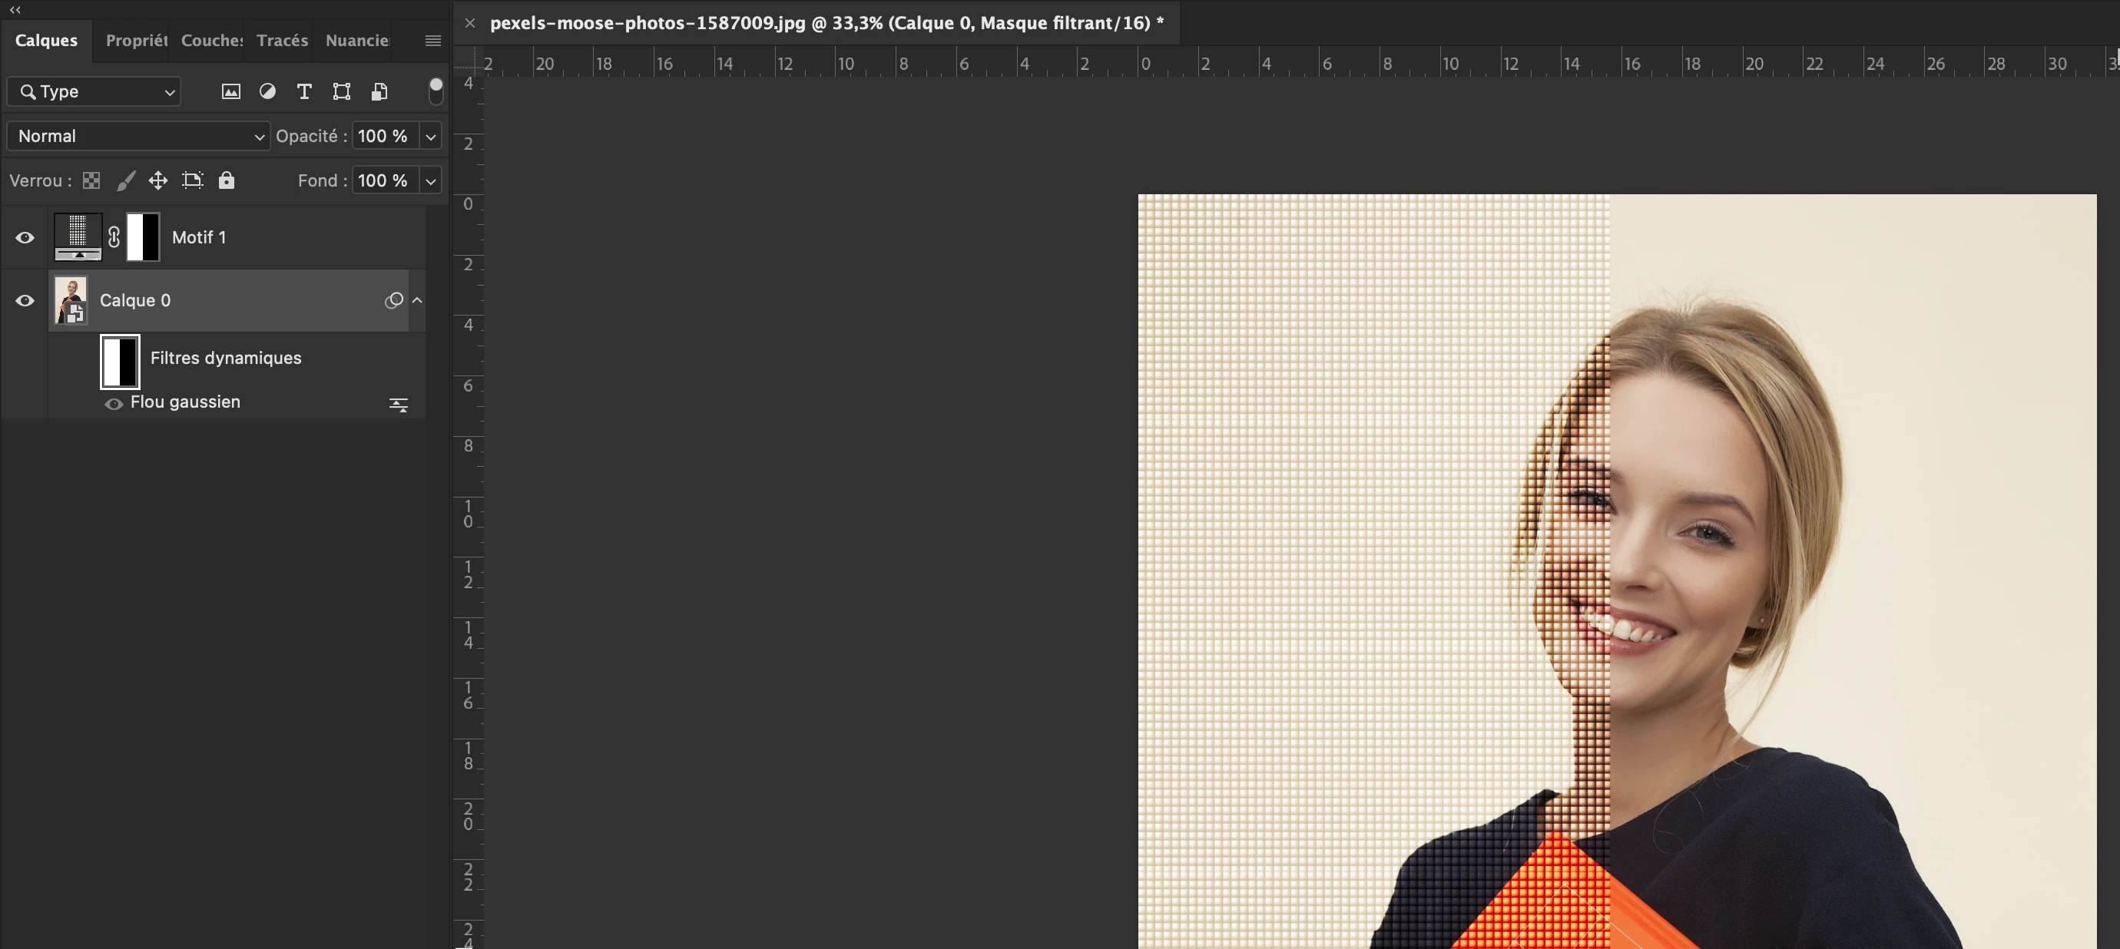Screen dimensions: 2120x949
Task: Hide the Calque 0 layer
Action: click(25, 300)
